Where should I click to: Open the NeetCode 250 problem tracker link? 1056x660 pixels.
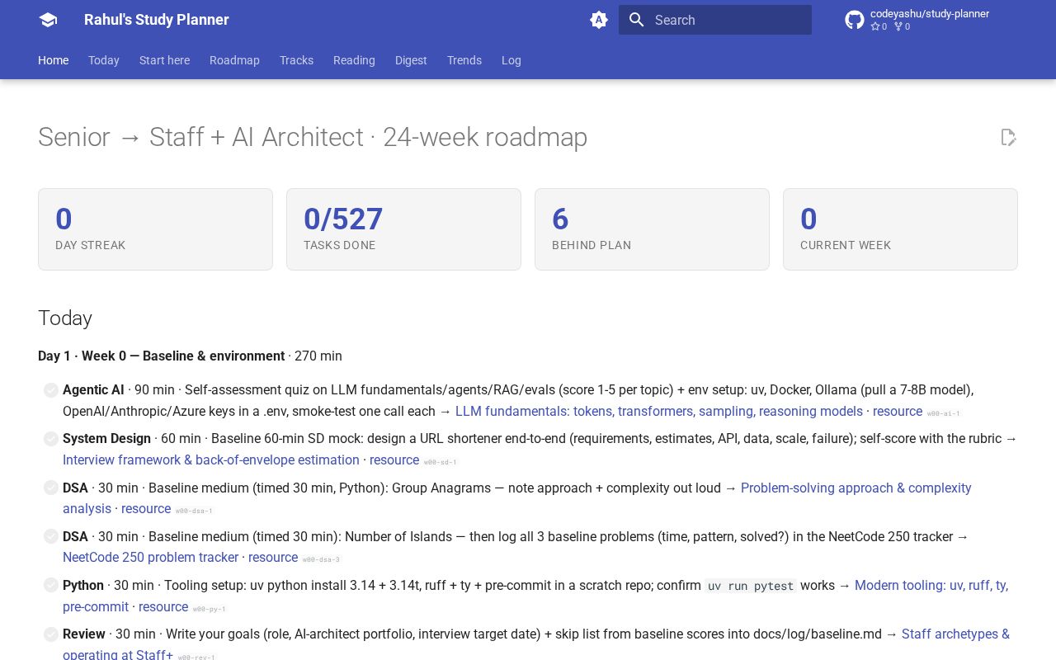(150, 558)
